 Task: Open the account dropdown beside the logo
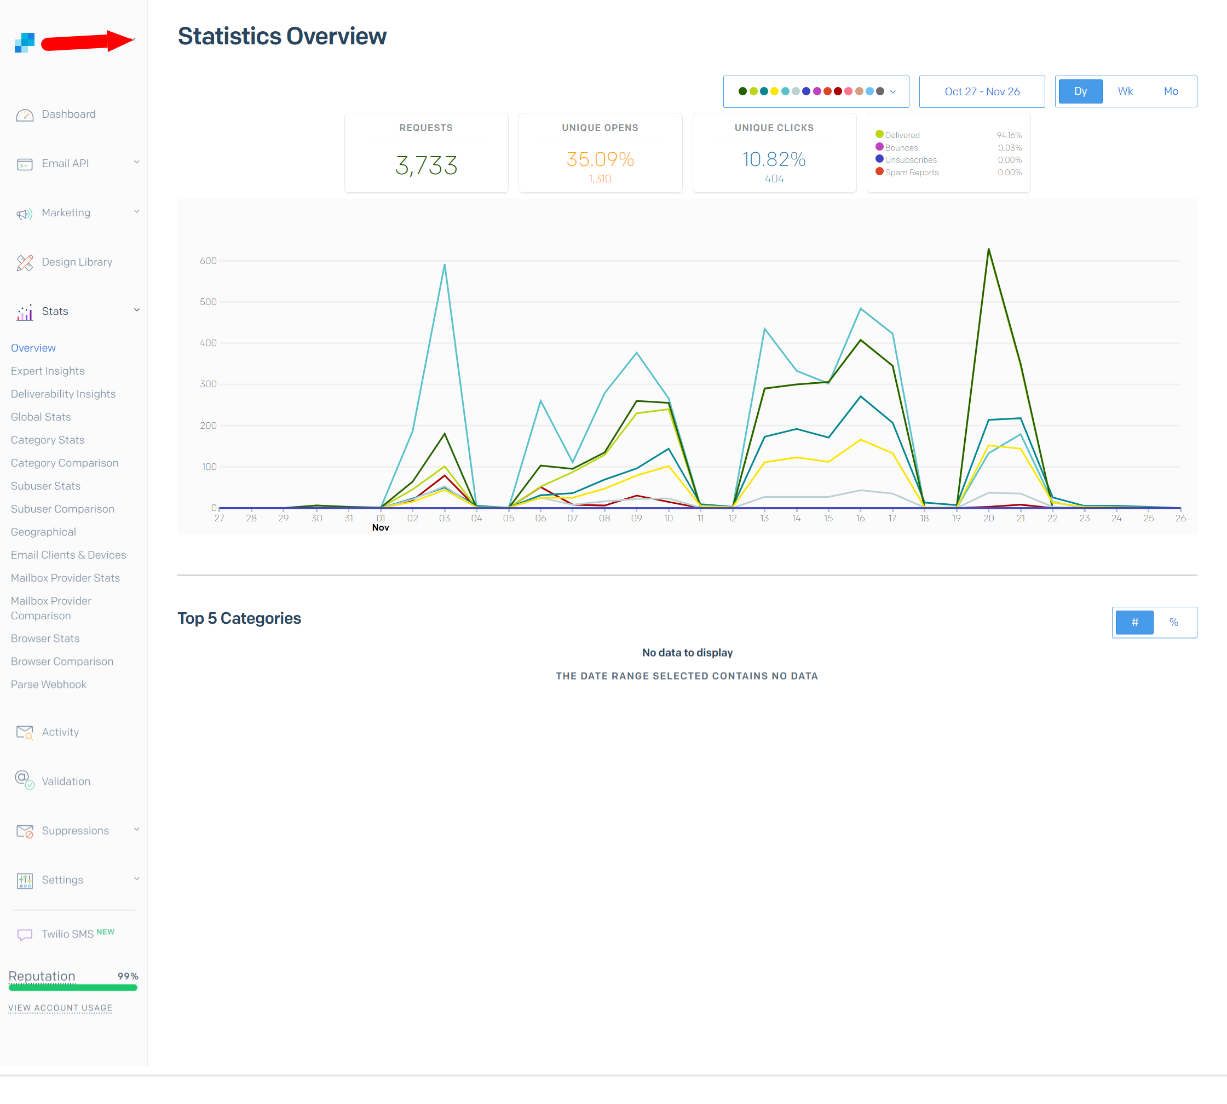tap(134, 40)
